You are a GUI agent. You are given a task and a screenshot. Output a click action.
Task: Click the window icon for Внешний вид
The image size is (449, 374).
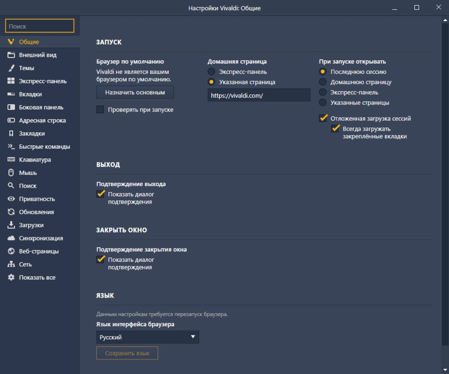point(11,55)
